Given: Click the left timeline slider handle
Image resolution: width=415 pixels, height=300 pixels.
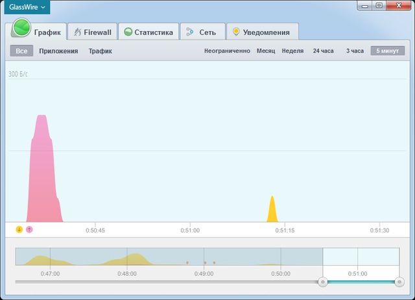Looking at the screenshot, I should tap(322, 282).
